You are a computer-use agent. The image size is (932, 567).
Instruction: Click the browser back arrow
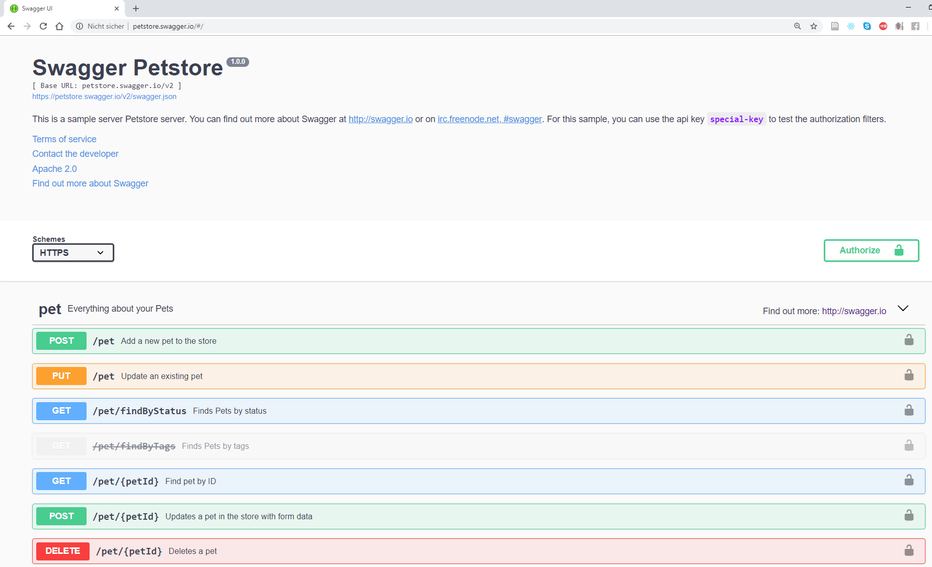point(11,26)
